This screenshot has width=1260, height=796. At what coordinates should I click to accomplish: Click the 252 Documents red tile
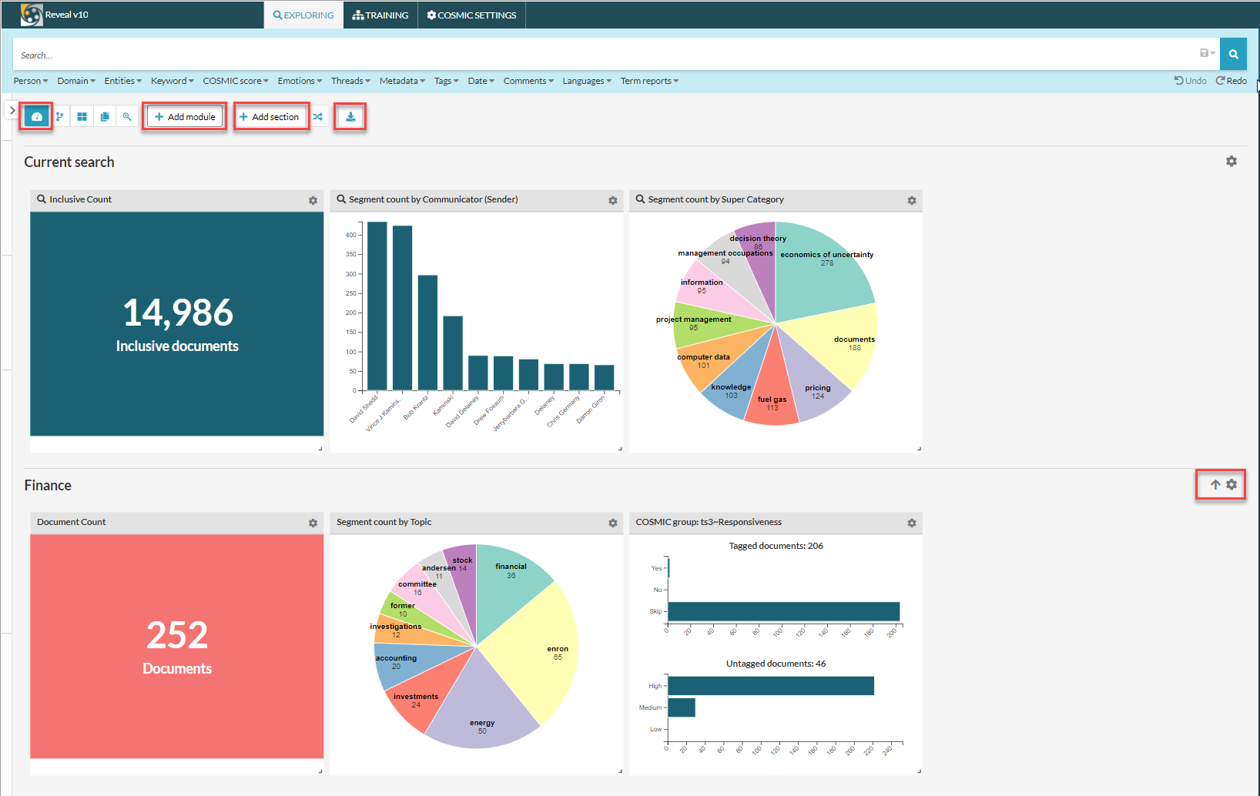[x=177, y=647]
